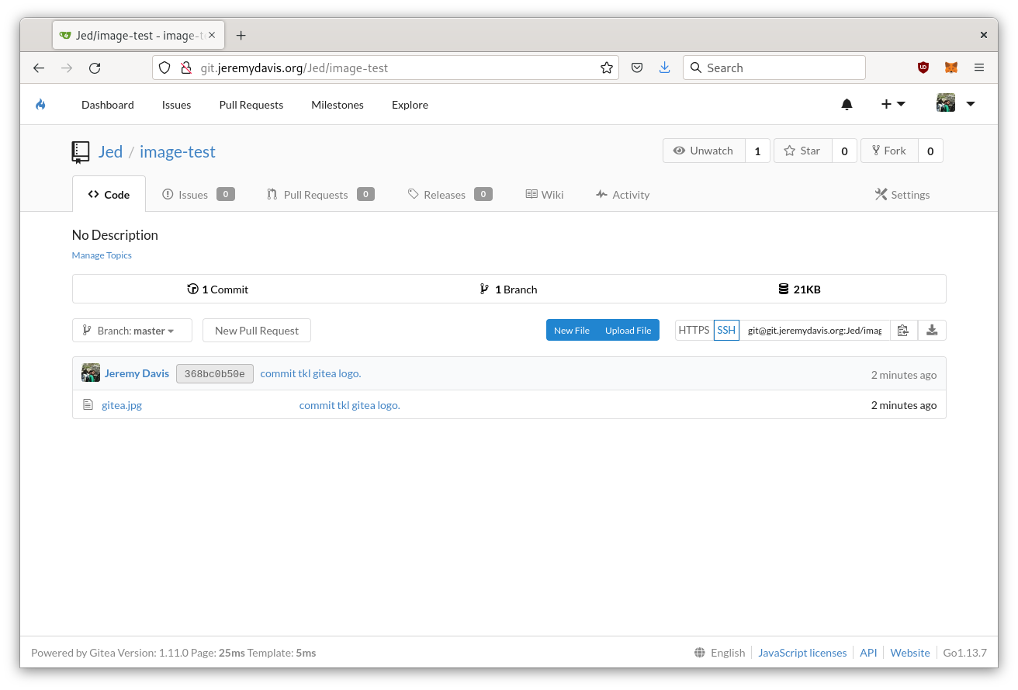Open the Branch: master dropdown
This screenshot has height=690, width=1018.
tap(132, 330)
